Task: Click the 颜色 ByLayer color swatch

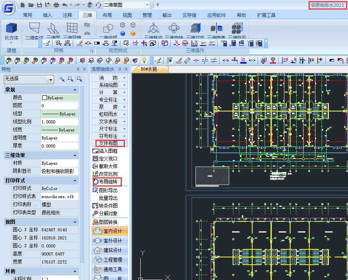Action: pyautogui.click(x=44, y=98)
